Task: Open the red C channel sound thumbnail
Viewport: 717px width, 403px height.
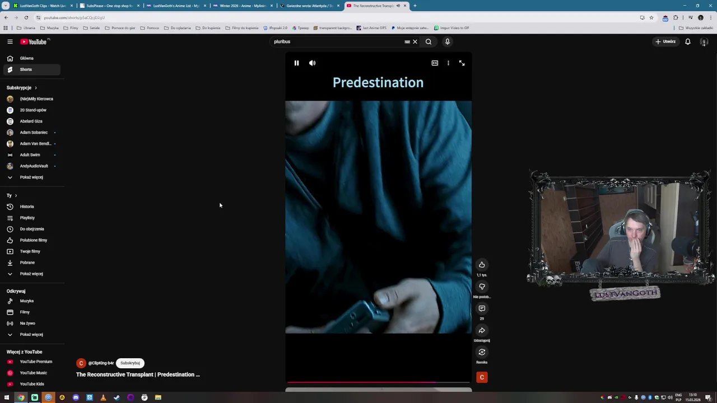Action: (482, 377)
